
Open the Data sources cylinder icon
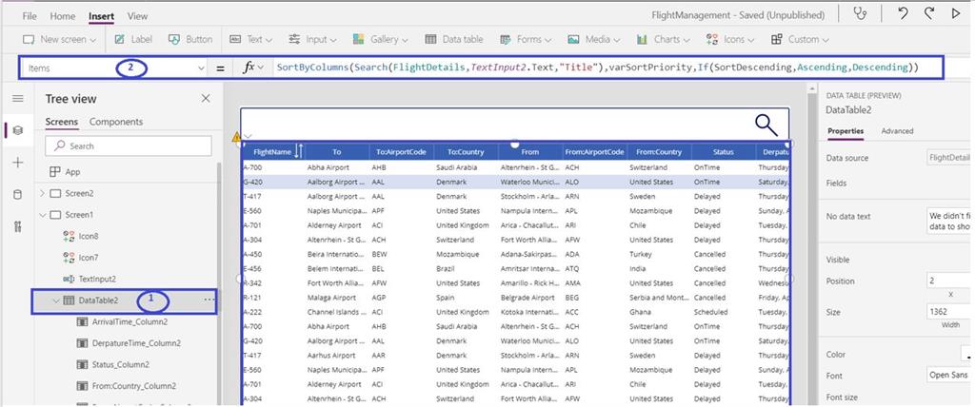pyautogui.click(x=17, y=195)
